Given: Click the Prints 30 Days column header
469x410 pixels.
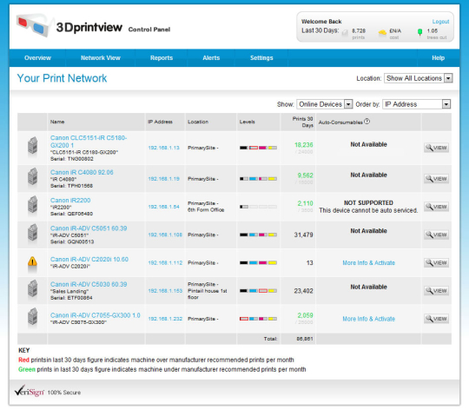Looking at the screenshot, I should (302, 122).
